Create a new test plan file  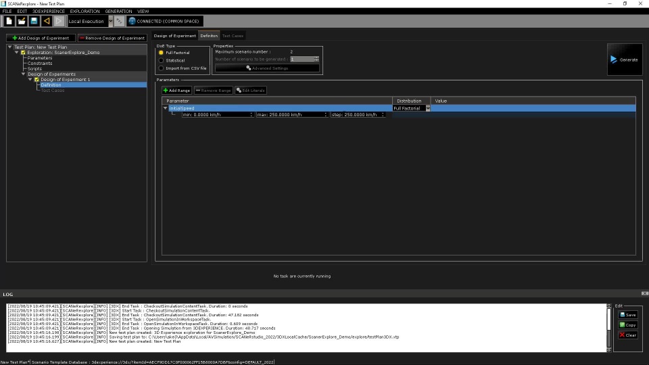tap(9, 21)
